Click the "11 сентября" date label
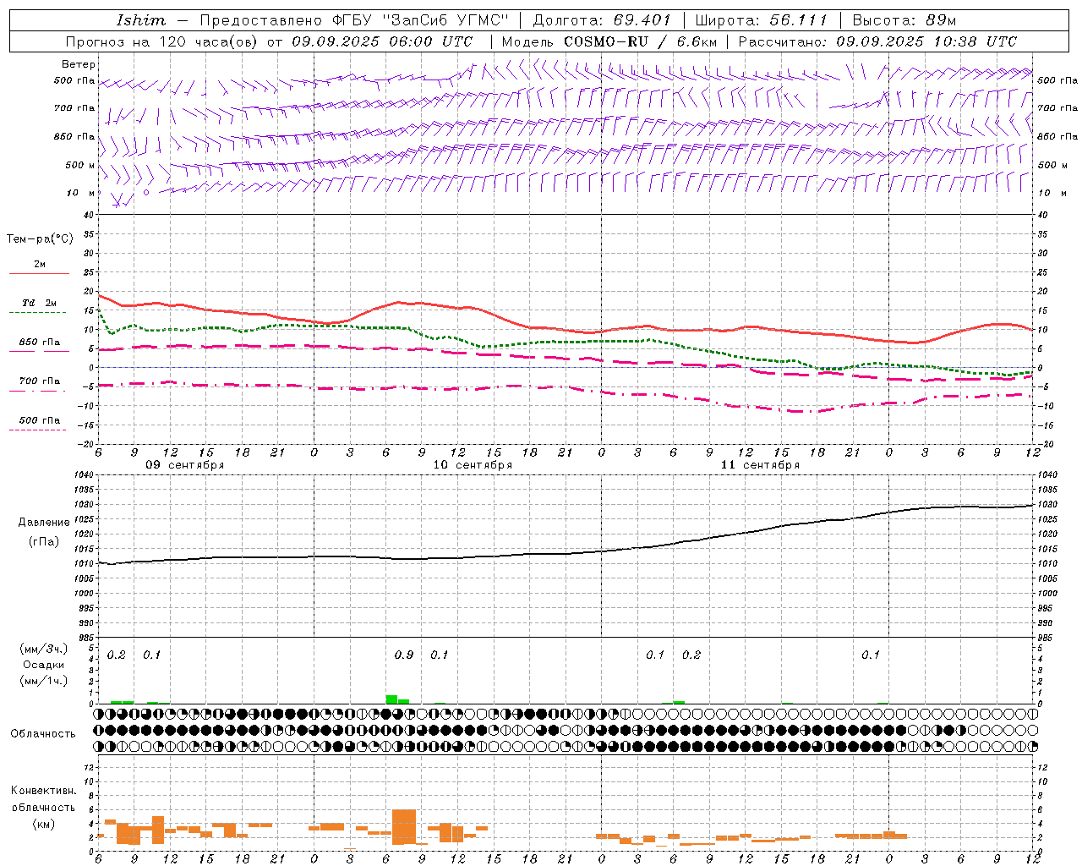 pyautogui.click(x=760, y=465)
